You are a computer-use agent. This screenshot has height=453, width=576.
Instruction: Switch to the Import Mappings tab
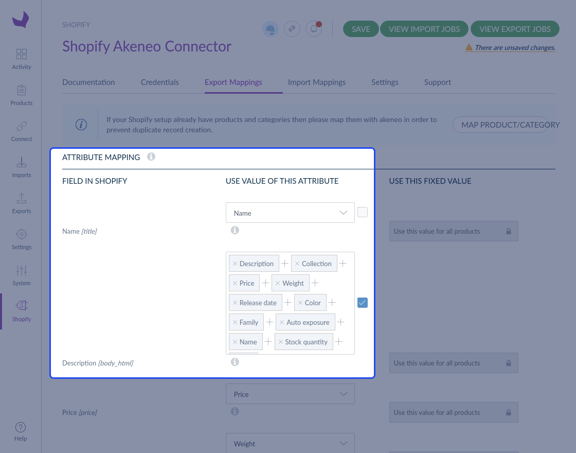[317, 82]
